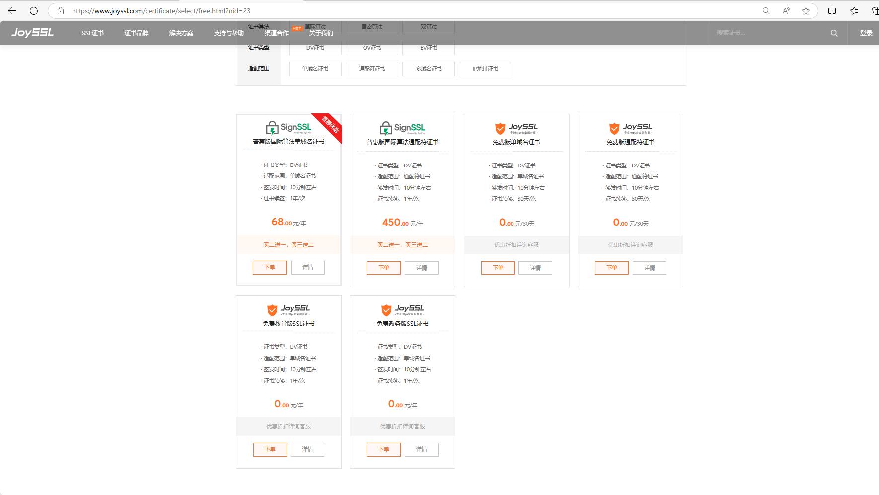The height and width of the screenshot is (495, 879).
Task: Click 买二送一 promo on 68元 card
Action: coord(289,245)
